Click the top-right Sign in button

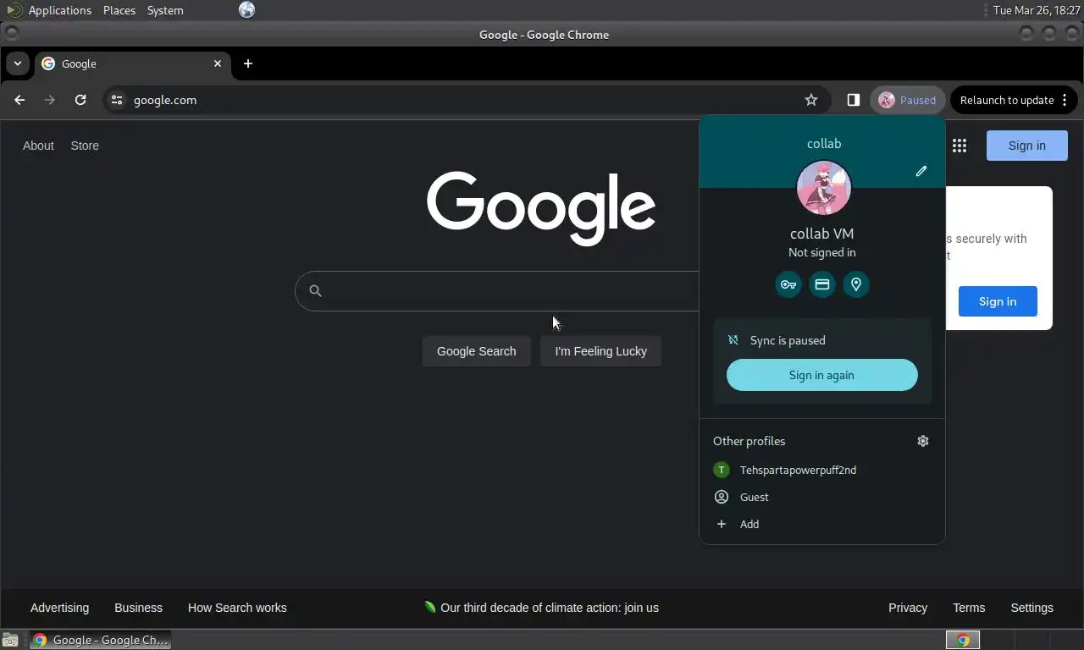click(x=1026, y=146)
